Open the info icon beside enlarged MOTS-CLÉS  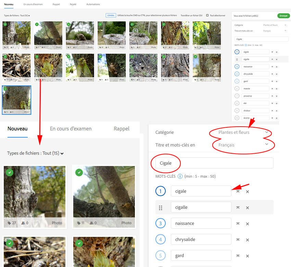[180, 176]
